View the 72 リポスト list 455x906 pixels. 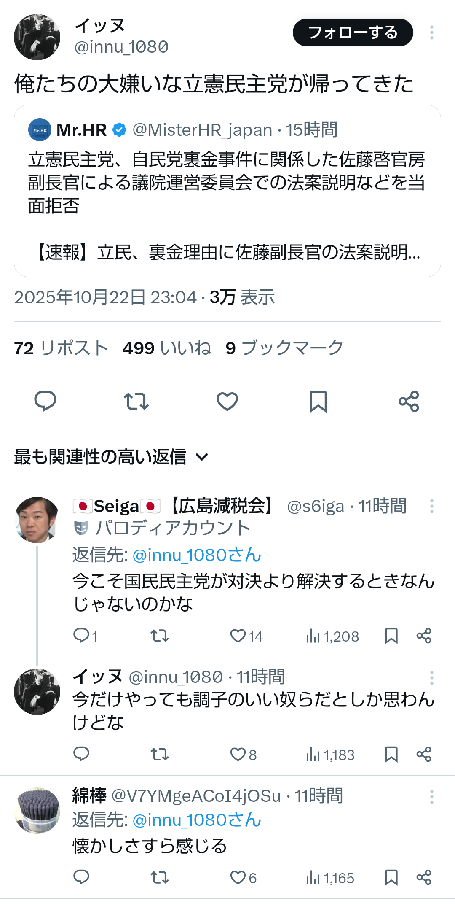point(61,348)
